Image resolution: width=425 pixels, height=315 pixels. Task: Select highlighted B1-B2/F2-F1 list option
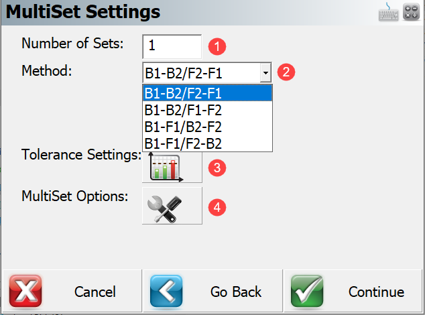[207, 93]
